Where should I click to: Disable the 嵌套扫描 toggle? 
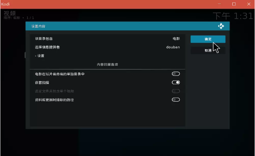pos(176,83)
